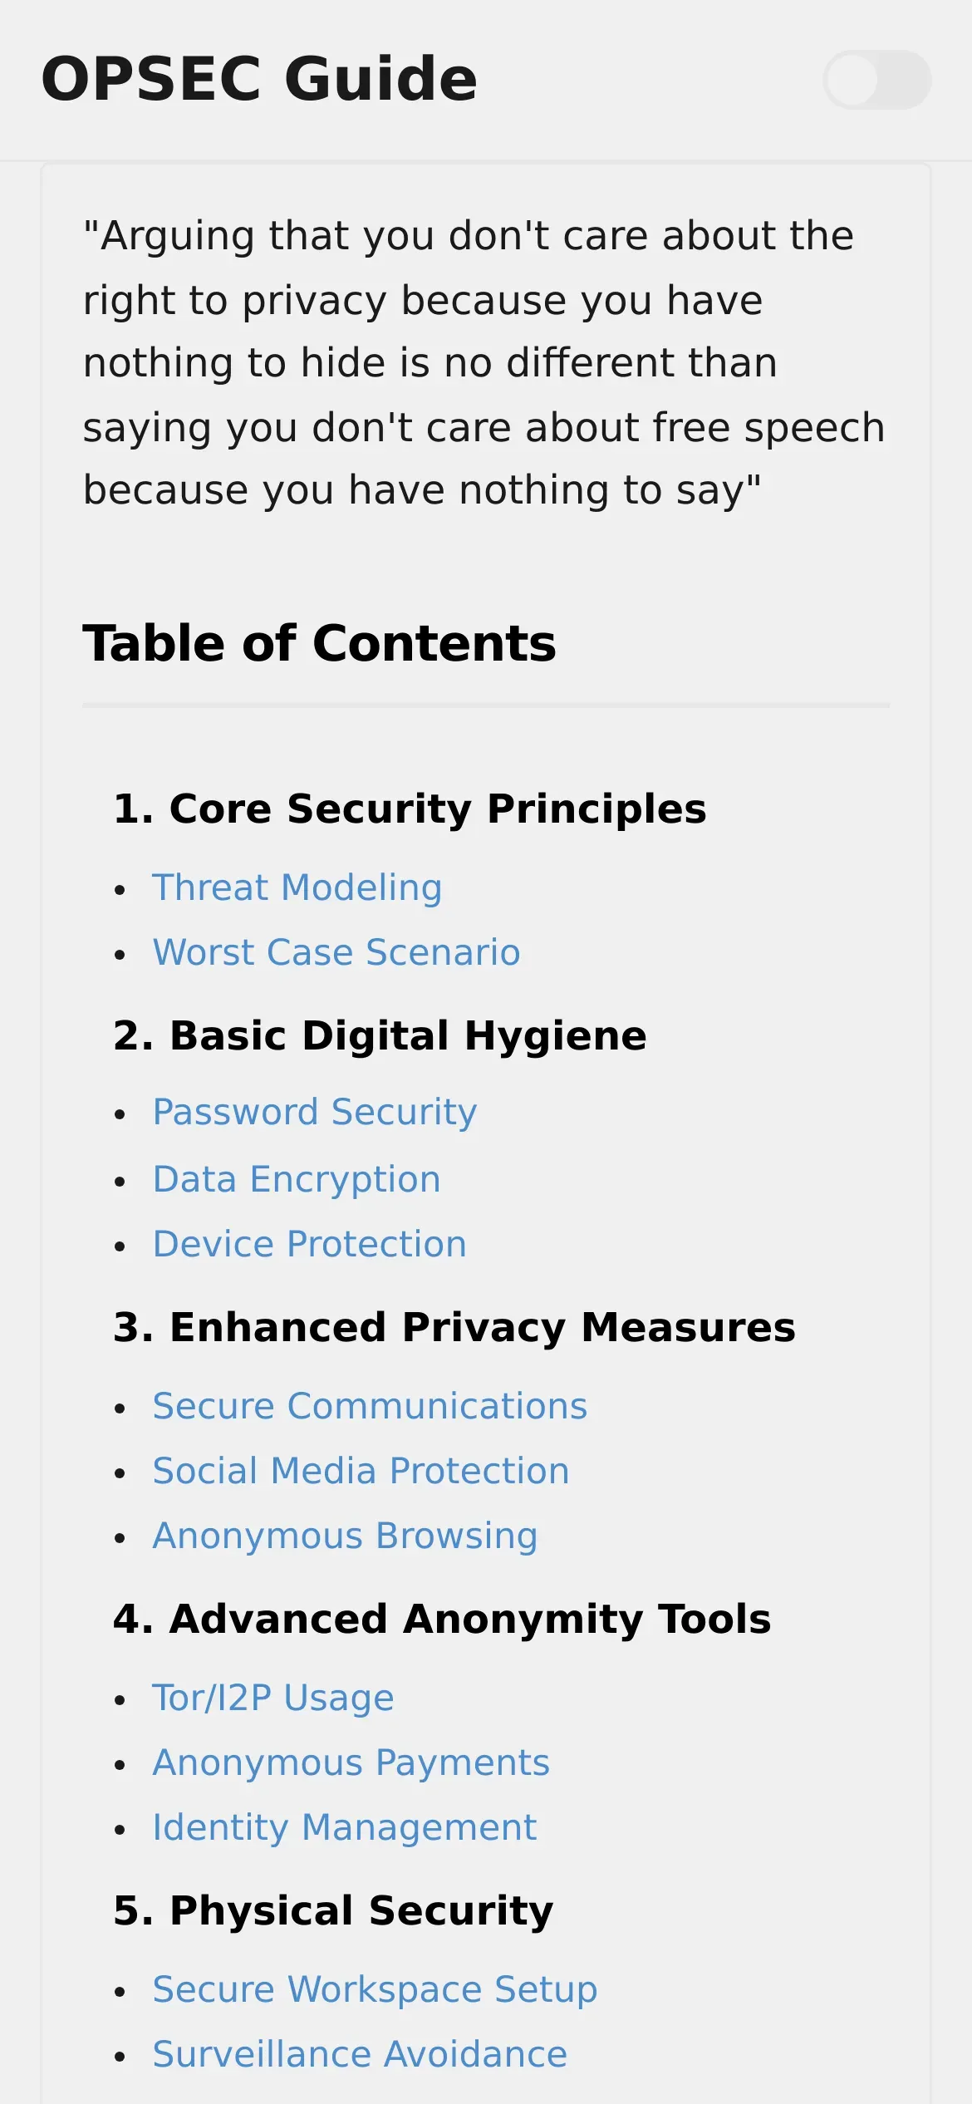Click the OPSEC Guide page title

tap(259, 79)
